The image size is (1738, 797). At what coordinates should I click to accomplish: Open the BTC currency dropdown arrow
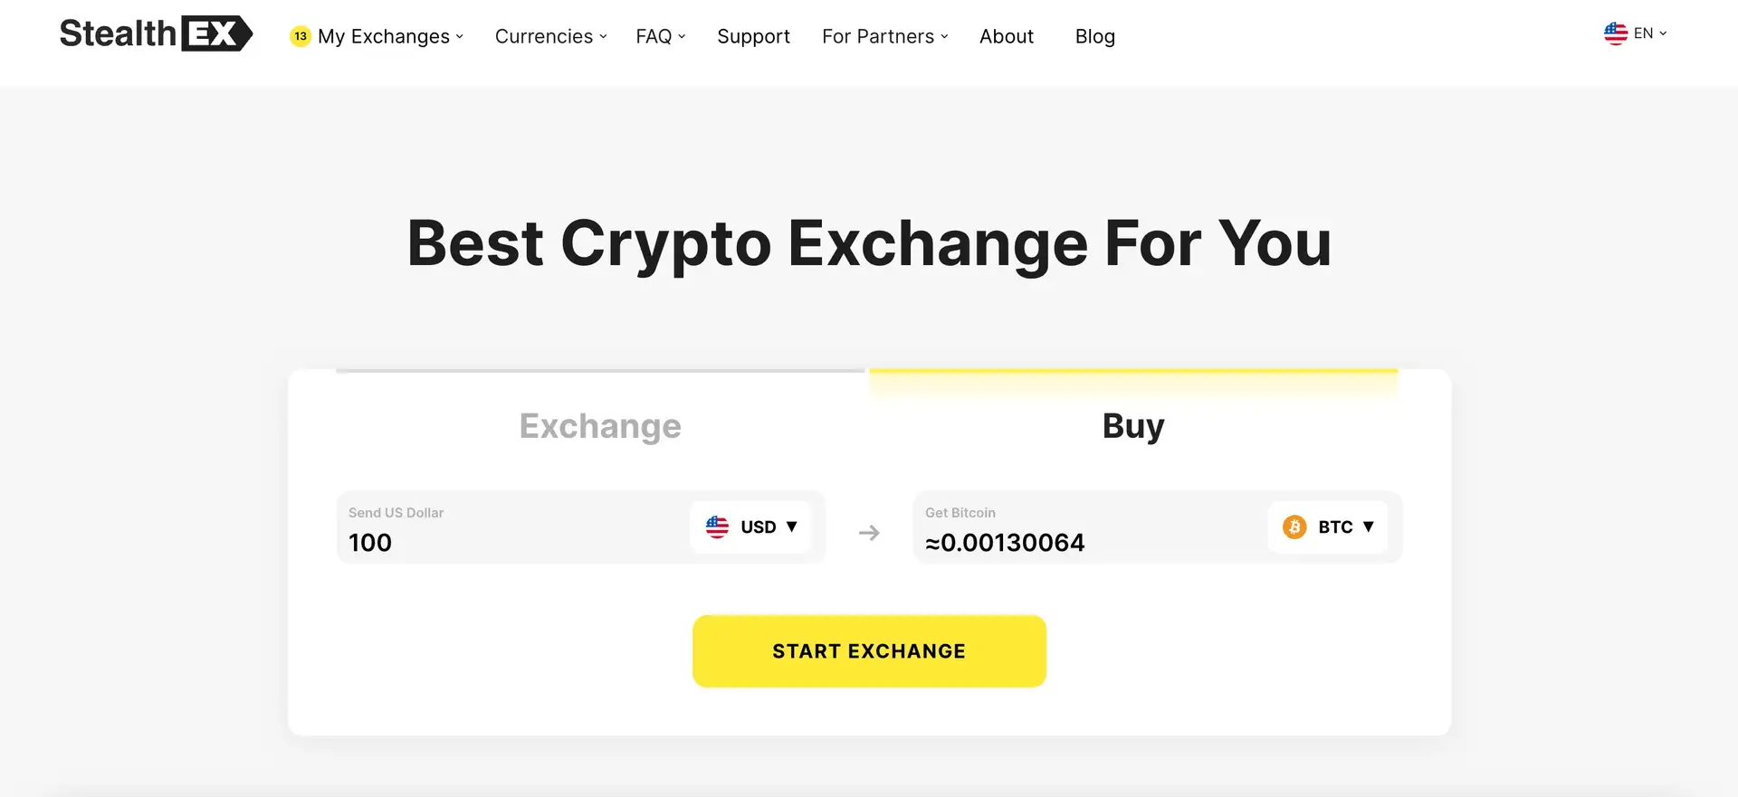(1369, 527)
